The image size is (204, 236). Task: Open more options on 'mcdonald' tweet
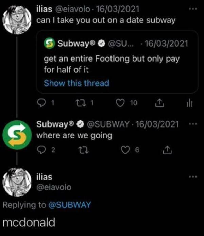tap(192, 177)
